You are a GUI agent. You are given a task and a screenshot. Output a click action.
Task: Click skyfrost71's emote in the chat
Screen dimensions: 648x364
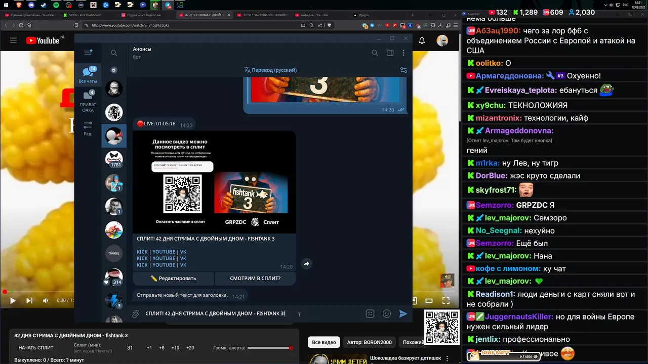click(x=525, y=190)
